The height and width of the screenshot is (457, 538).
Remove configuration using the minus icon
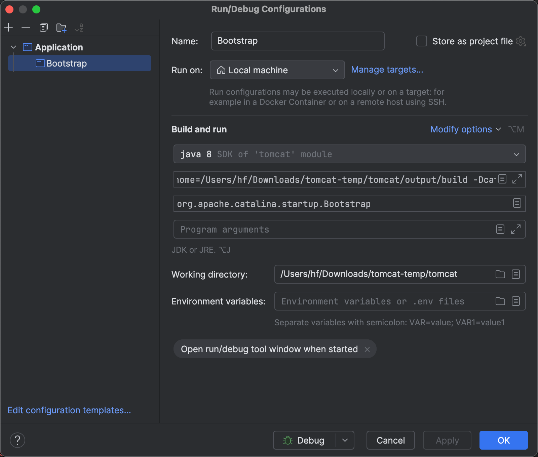tap(26, 27)
